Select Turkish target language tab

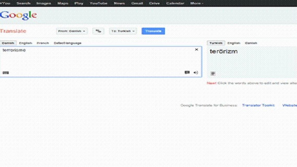[x=216, y=43]
